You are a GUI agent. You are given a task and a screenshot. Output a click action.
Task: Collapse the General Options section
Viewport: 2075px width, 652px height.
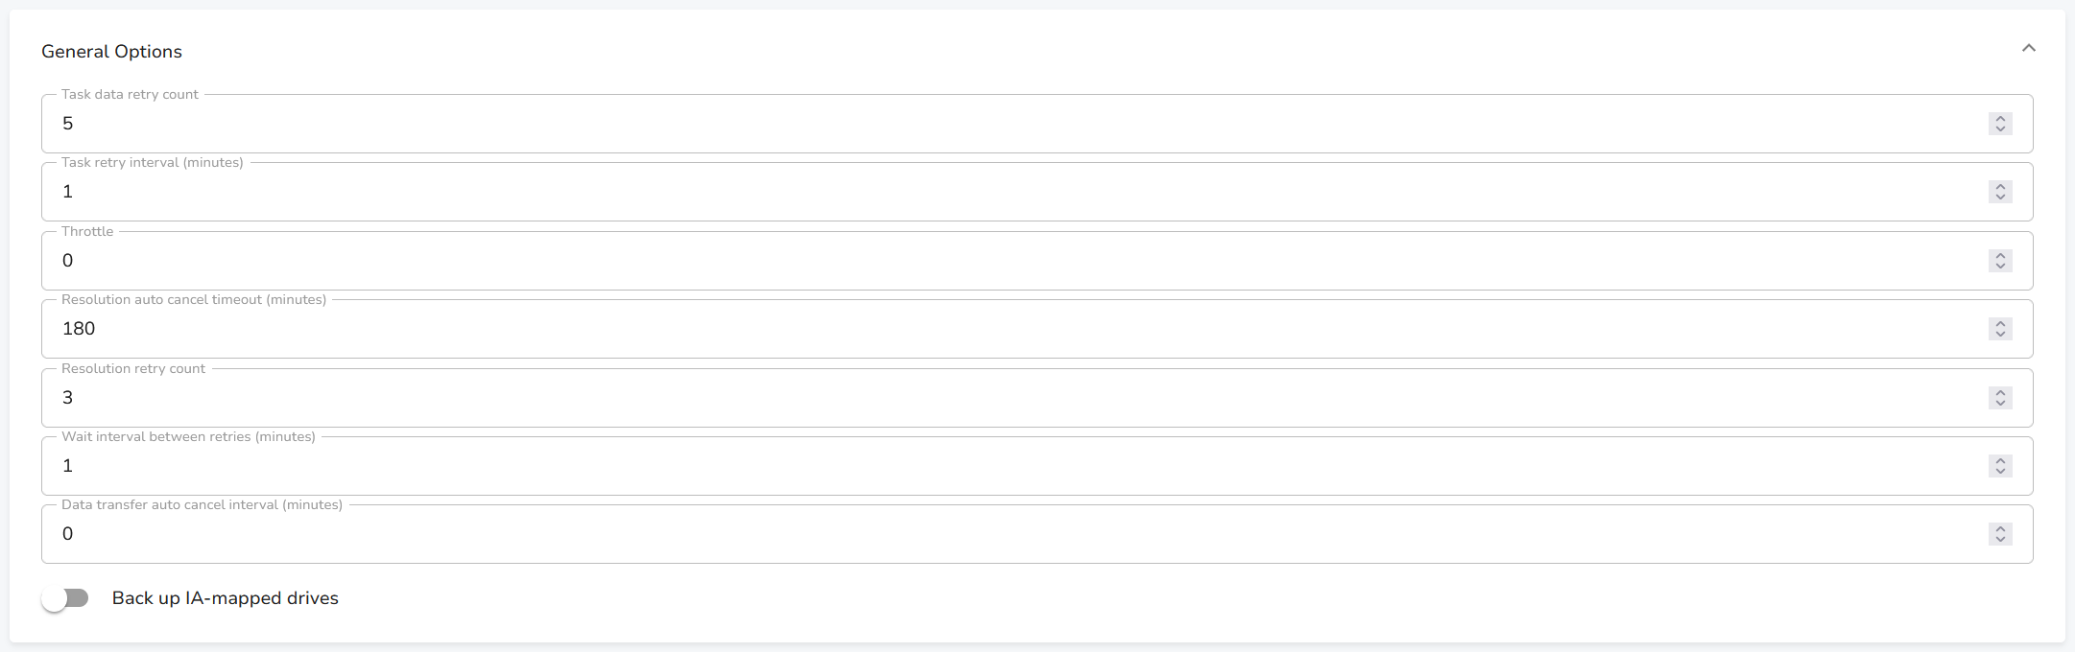2028,49
